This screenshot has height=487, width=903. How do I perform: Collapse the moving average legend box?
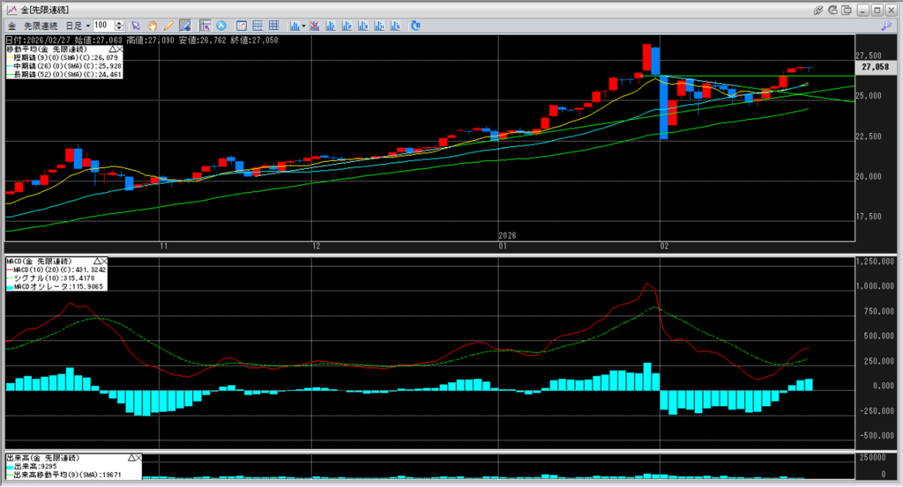click(111, 49)
